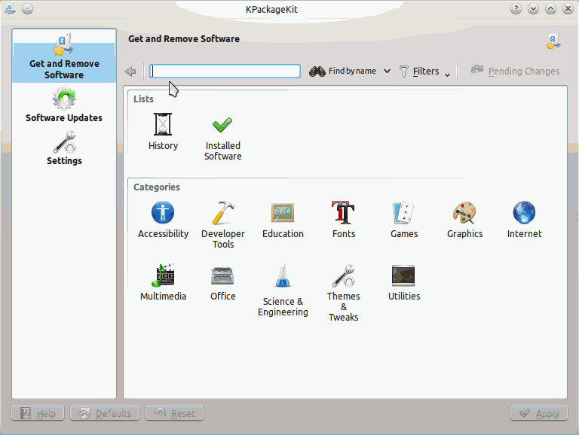Screen dimensions: 579x435
Task: Focus the package search field
Action: pyautogui.click(x=225, y=71)
